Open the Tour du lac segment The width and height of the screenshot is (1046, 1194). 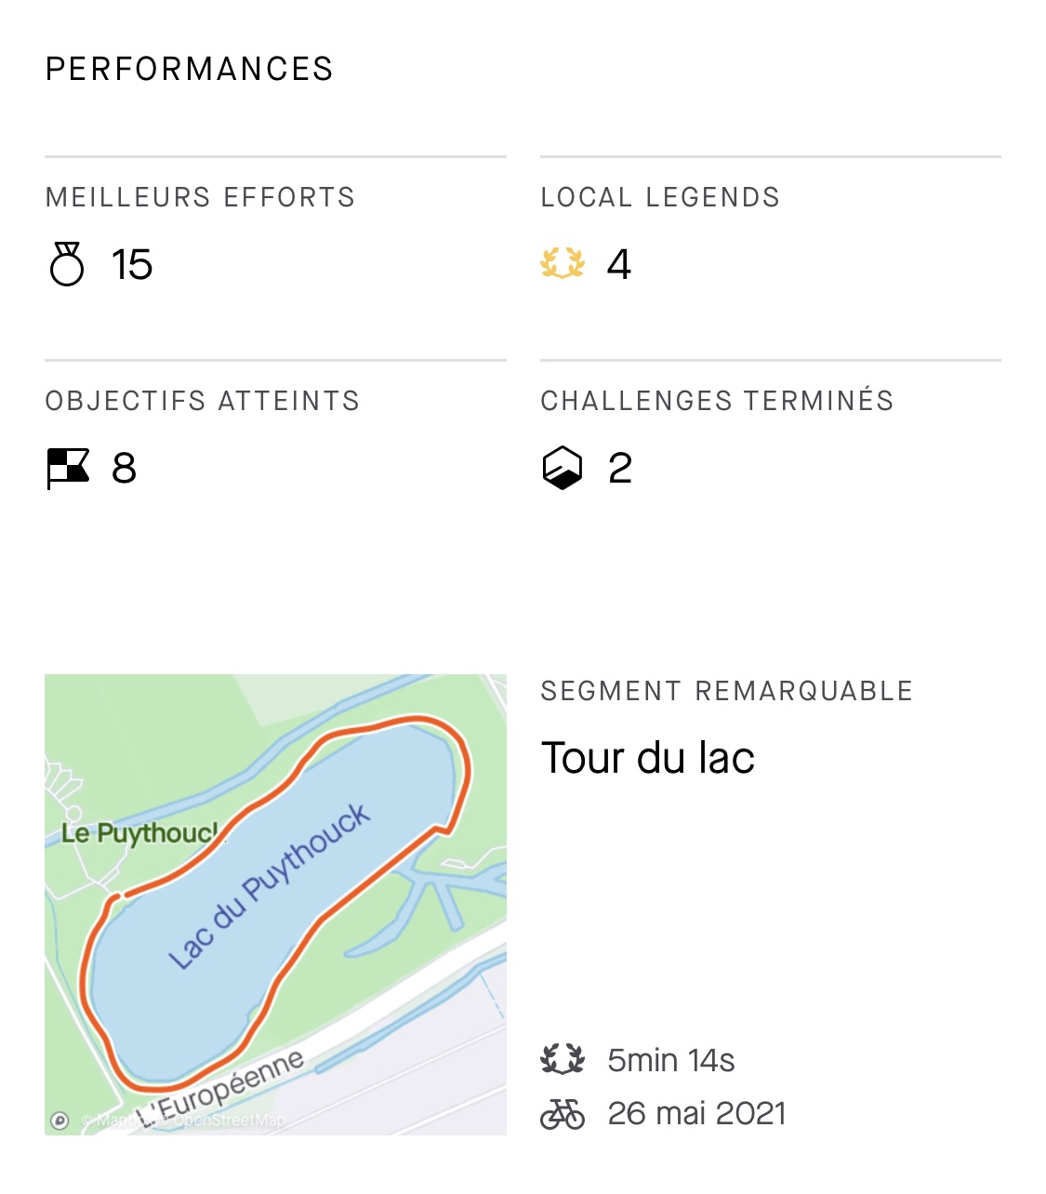648,758
